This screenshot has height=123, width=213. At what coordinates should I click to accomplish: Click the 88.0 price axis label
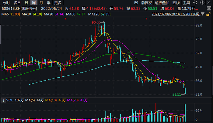(199, 25)
